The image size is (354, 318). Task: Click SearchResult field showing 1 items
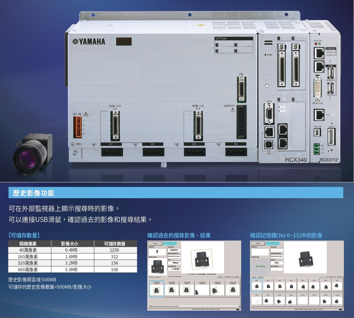(174, 269)
